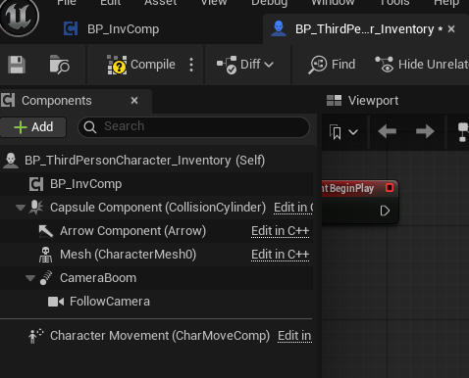Open the graph bookmarks dropdown
The height and width of the screenshot is (378, 469).
[343, 132]
